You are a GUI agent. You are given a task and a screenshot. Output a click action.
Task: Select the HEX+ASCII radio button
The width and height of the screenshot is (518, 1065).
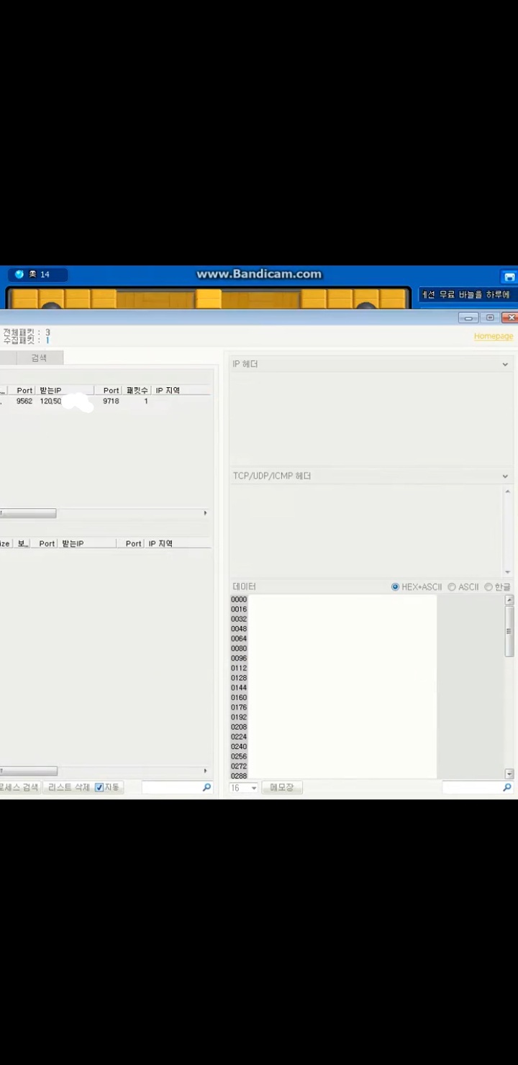pyautogui.click(x=395, y=587)
